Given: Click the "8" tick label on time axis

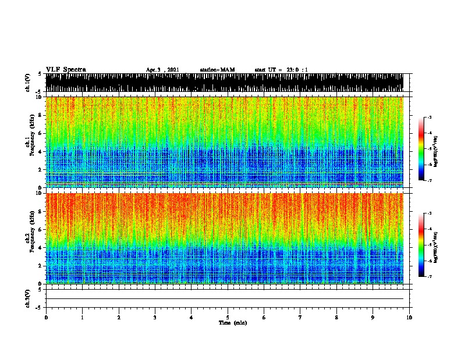Looking at the screenshot, I should (336, 318).
